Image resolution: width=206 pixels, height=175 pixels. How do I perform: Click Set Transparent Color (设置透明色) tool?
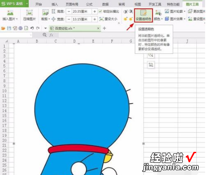click(x=143, y=15)
